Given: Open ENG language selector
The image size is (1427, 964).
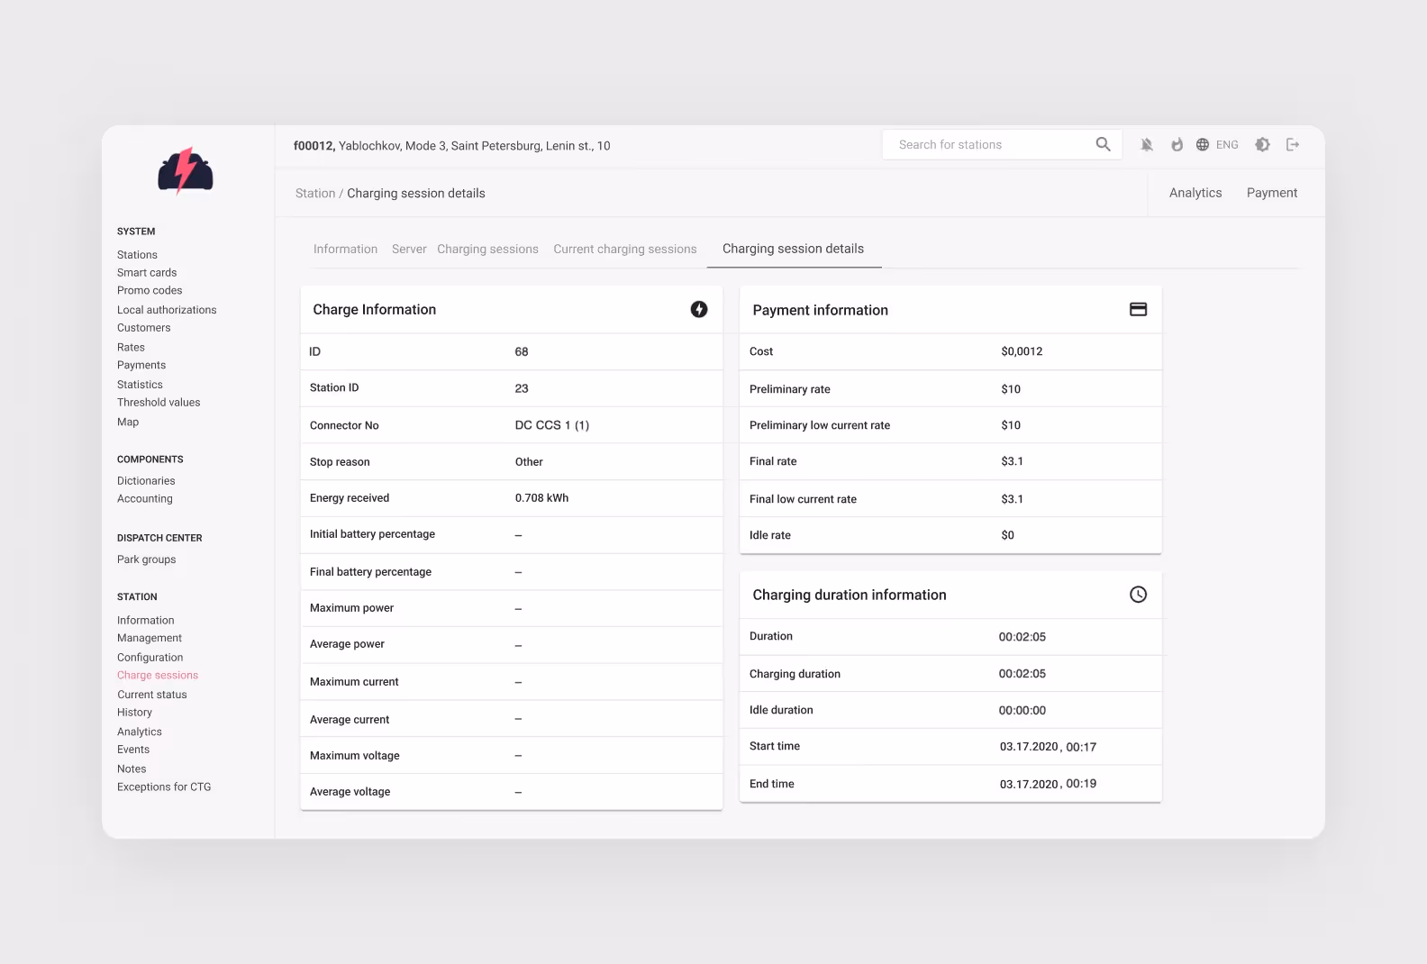Looking at the screenshot, I should point(1227,144).
